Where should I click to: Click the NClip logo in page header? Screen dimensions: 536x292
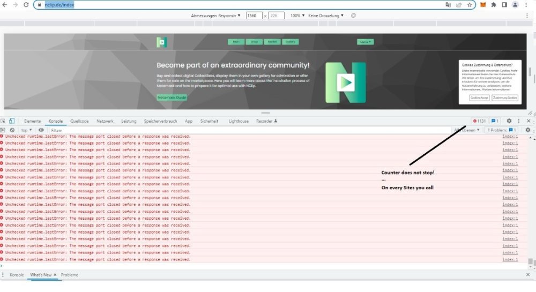click(162, 42)
